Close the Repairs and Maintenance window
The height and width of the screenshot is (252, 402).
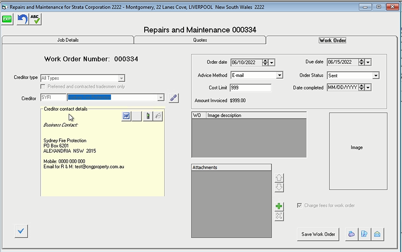pyautogui.click(x=392, y=7)
